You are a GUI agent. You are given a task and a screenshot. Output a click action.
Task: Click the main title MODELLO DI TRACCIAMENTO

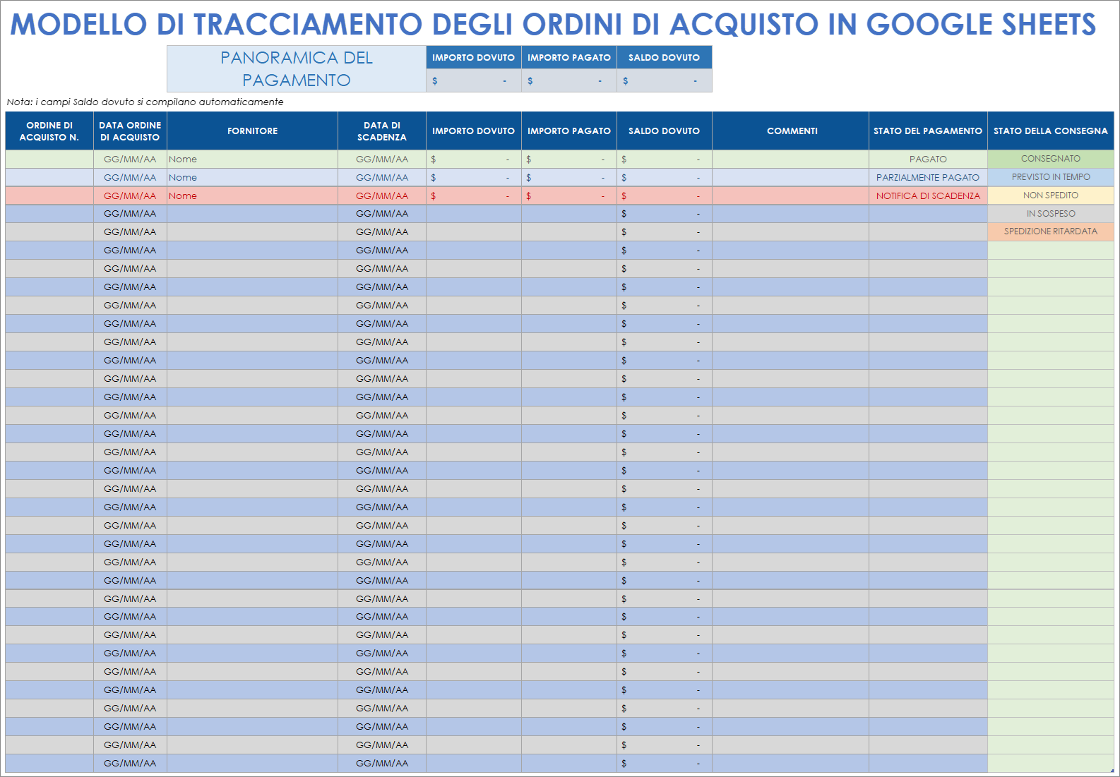coord(552,24)
